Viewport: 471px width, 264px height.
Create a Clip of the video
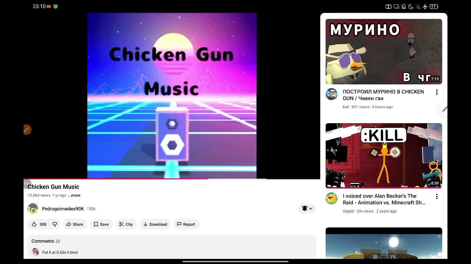126,224
